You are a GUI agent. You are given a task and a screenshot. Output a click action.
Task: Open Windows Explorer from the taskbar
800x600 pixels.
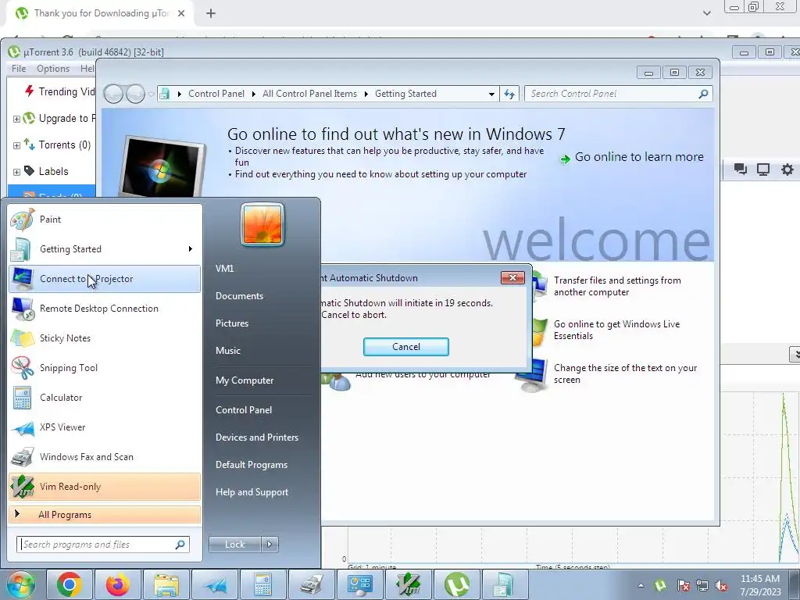pyautogui.click(x=166, y=584)
